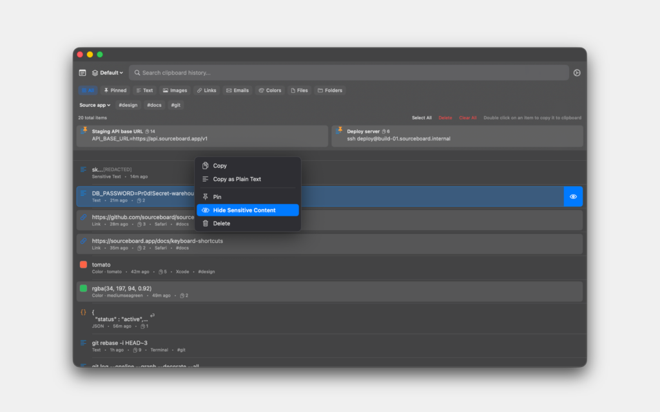This screenshot has height=412, width=660.
Task: Click the Copy menu item's clipboard icon
Action: (206, 165)
